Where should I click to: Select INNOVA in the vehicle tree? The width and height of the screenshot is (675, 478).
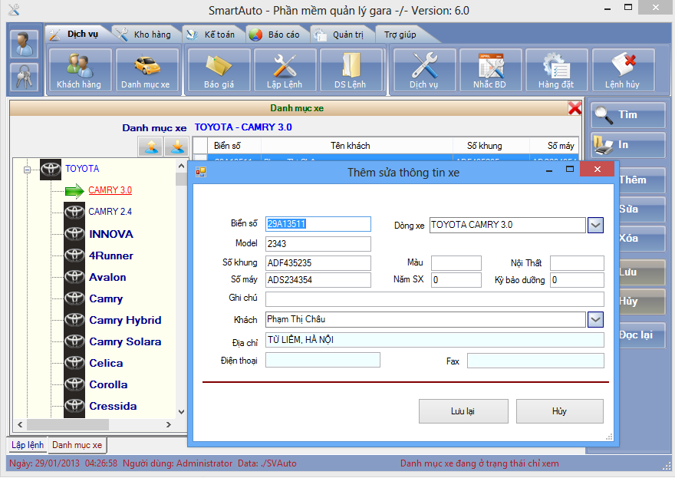(111, 234)
